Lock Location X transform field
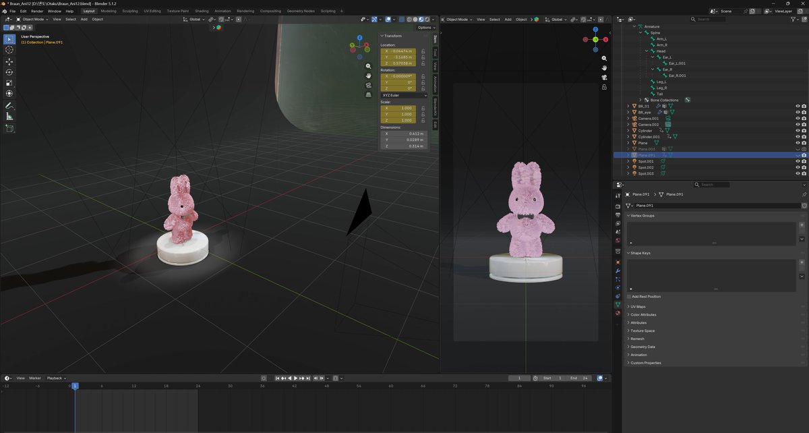The height and width of the screenshot is (433, 809). point(423,51)
